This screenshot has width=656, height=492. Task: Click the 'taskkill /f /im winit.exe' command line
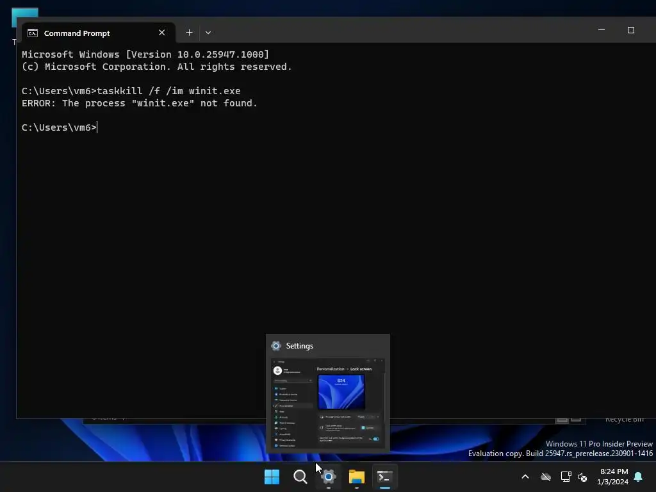click(x=131, y=91)
